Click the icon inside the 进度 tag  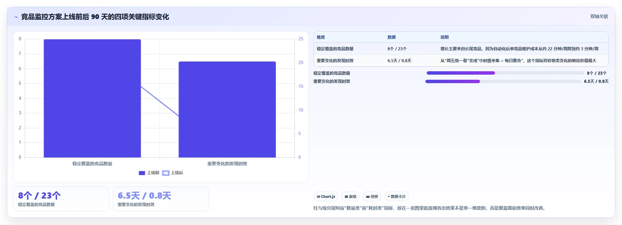tap(368, 196)
